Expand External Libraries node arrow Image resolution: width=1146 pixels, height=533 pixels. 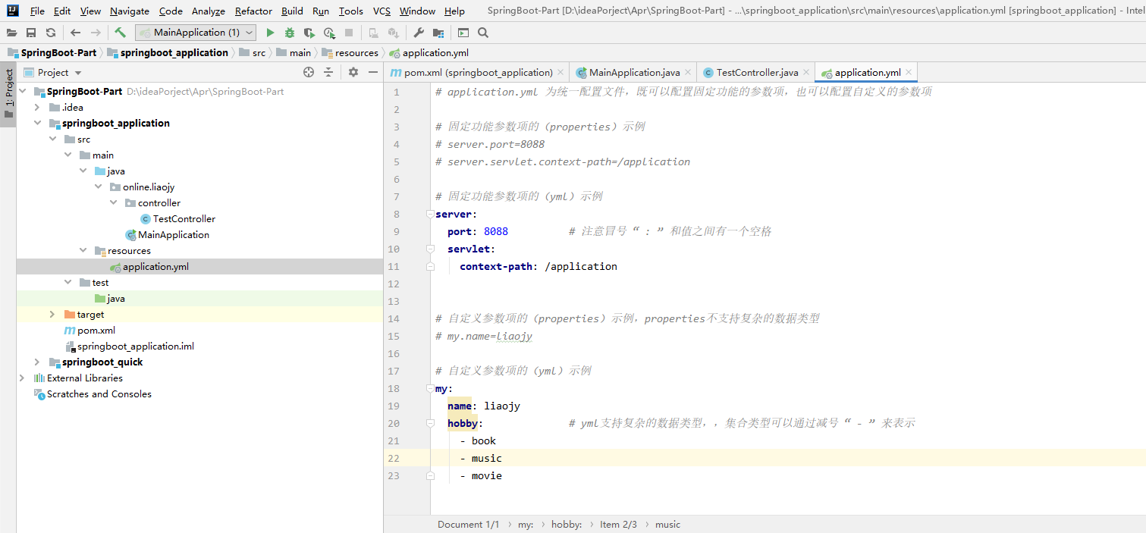tap(22, 378)
